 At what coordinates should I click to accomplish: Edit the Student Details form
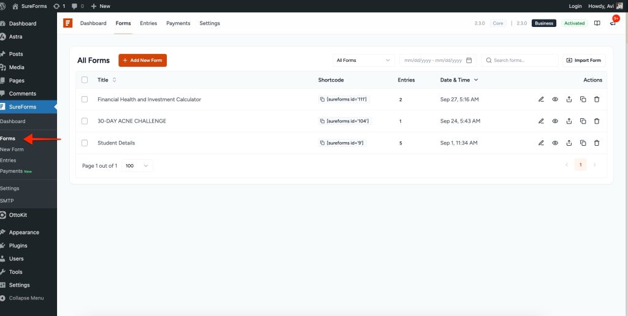tap(541, 143)
